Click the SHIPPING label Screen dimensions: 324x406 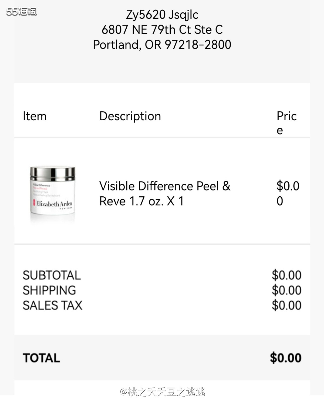click(x=49, y=291)
